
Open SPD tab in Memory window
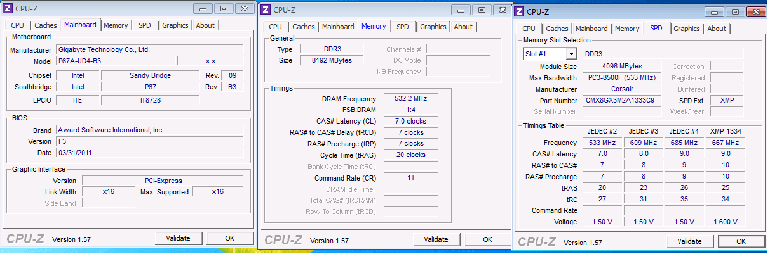tap(403, 27)
